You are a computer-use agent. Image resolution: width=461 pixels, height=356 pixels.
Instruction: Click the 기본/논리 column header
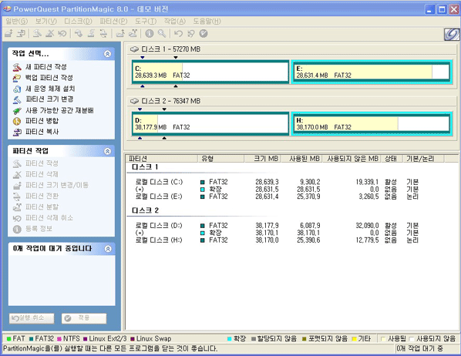(423, 159)
